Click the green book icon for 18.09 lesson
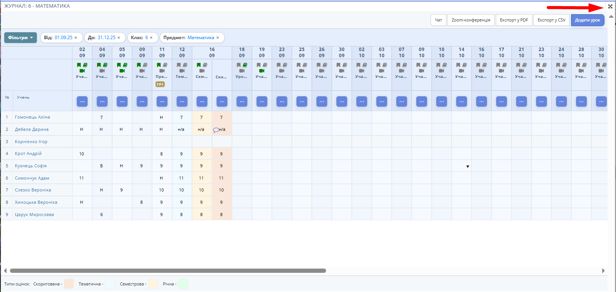616x292 pixels. click(x=245, y=65)
